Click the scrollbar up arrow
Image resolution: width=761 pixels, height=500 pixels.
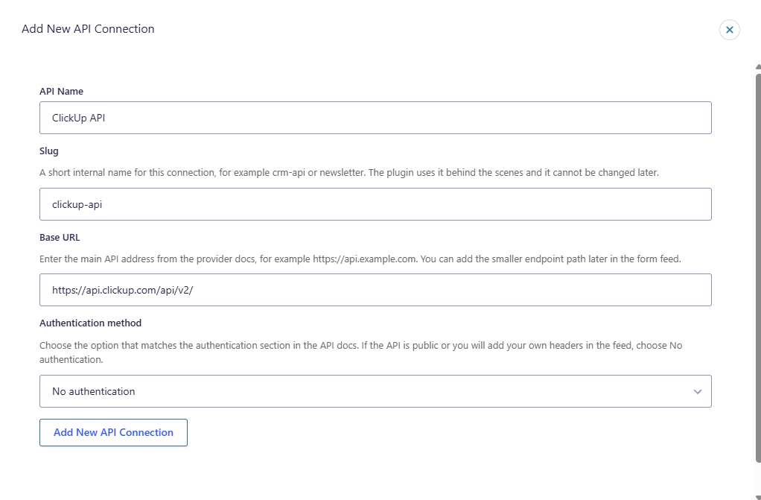pyautogui.click(x=758, y=66)
